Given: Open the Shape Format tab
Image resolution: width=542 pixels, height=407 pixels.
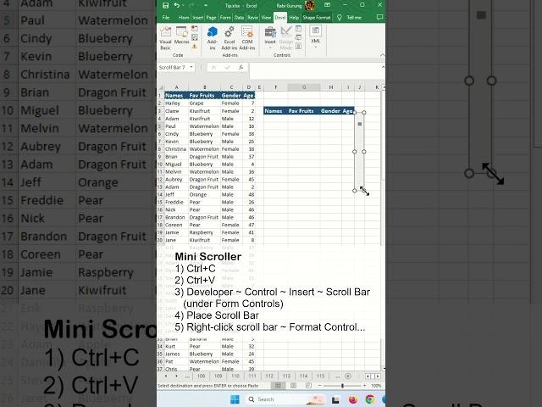Looking at the screenshot, I should click(x=317, y=17).
